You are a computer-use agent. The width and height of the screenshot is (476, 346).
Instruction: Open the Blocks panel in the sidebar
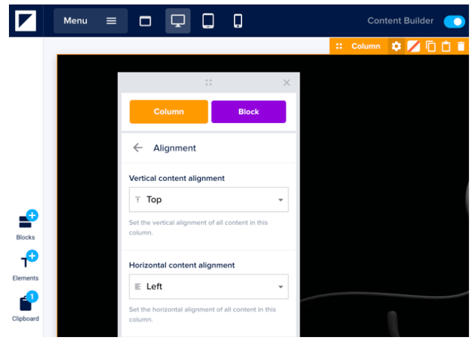26,225
